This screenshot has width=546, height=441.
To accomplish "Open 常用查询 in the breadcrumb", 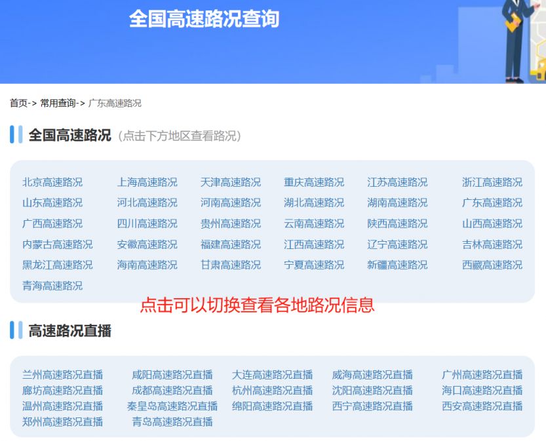I will pos(58,103).
